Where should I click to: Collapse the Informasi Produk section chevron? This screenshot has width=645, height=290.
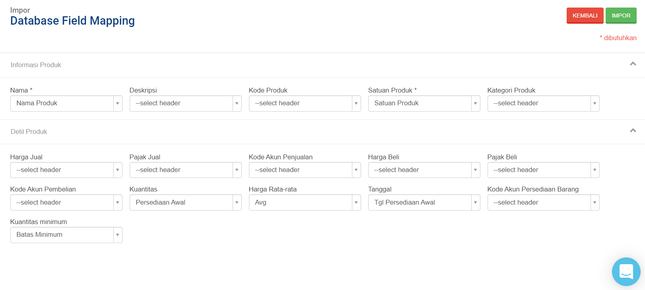pyautogui.click(x=633, y=64)
